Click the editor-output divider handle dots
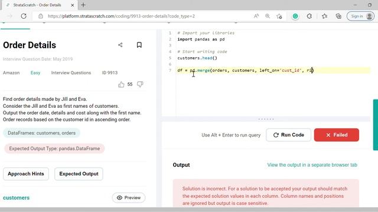This screenshot has width=378, height=212. 266,119
